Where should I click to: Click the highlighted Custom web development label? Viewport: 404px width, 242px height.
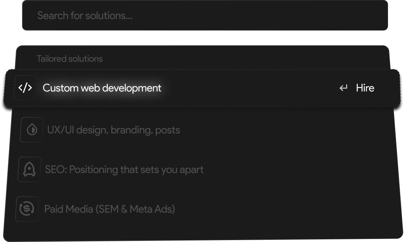pos(102,88)
